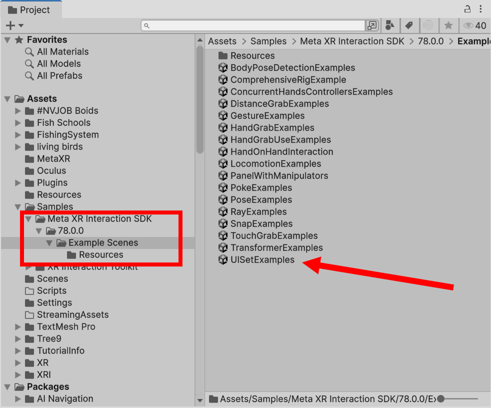Image resolution: width=491 pixels, height=408 pixels.
Task: Toggle the Project panel lock icon
Action: 467,9
